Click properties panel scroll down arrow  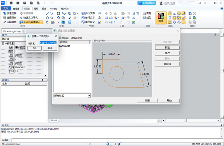pyautogui.click(x=46, y=75)
